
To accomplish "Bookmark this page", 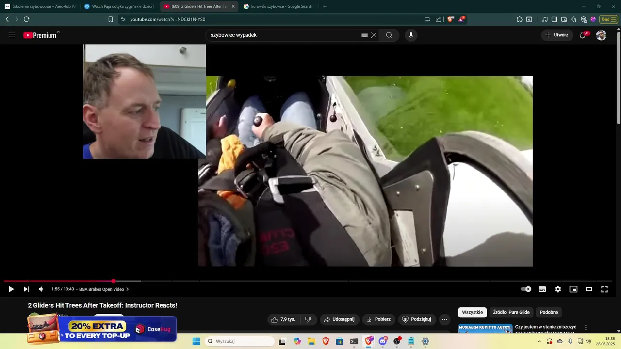I will tap(111, 19).
